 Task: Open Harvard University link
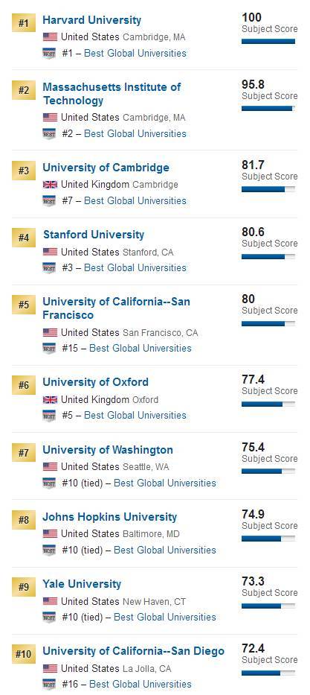click(x=92, y=20)
